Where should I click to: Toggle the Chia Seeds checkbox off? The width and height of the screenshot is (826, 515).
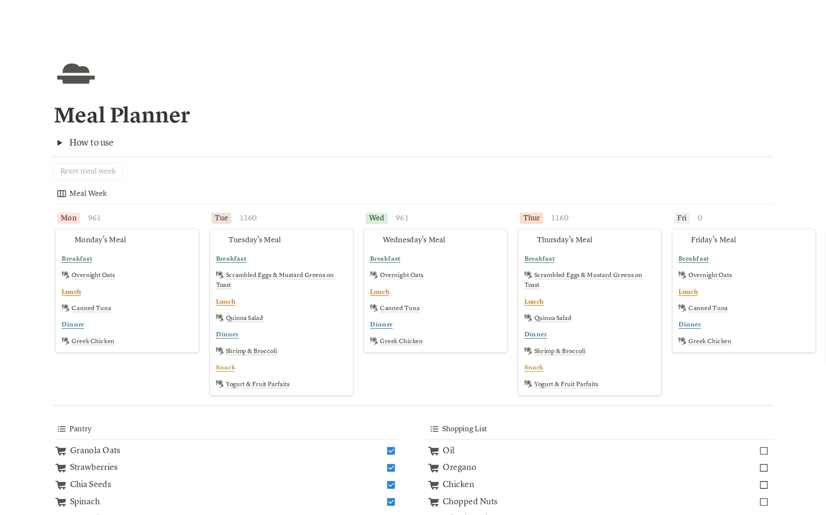391,485
